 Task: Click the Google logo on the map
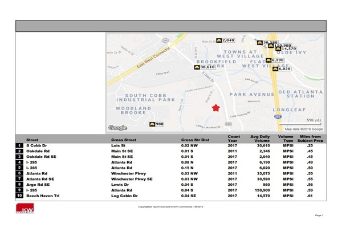coord(118,128)
